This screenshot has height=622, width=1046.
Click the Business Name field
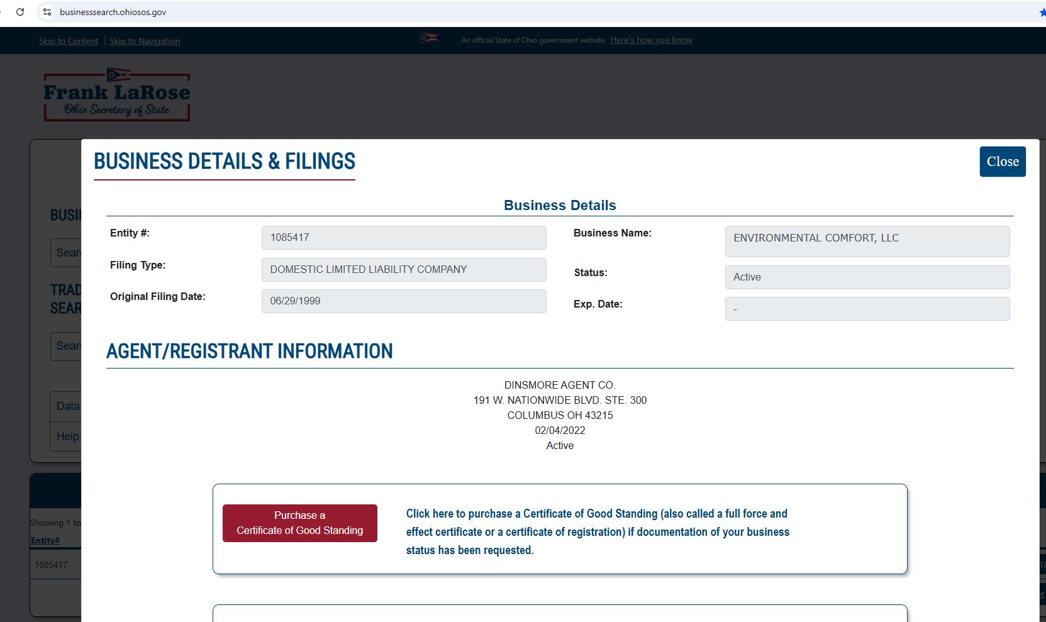[x=867, y=242]
